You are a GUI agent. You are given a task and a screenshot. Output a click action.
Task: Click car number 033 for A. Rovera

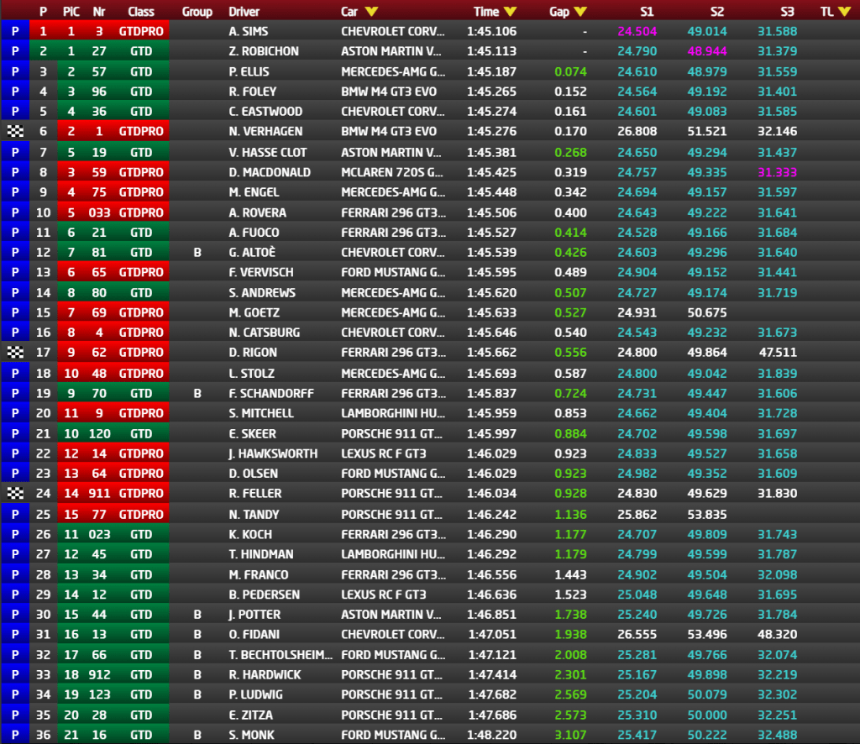(99, 212)
